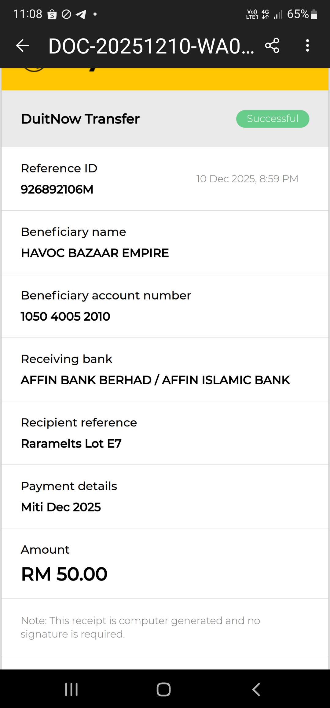The image size is (330, 708).
Task: Tap the Shopee bag notification icon
Action: point(52,14)
